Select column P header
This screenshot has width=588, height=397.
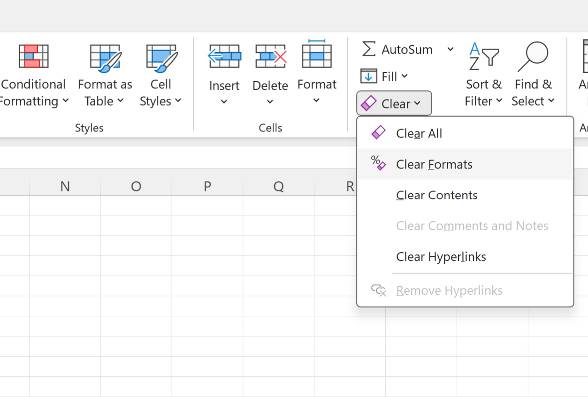tap(207, 186)
